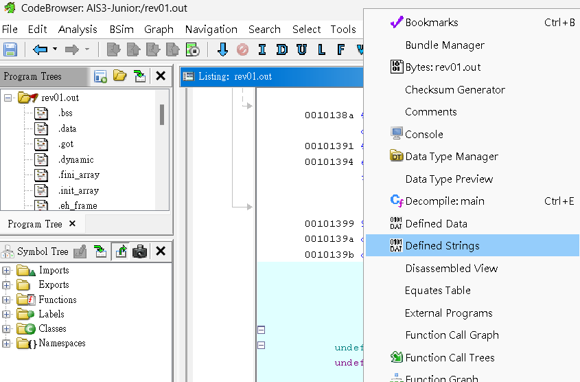This screenshot has width=580, height=382.
Task: Click the Program Trees navigation arrow icon
Action: tap(140, 76)
